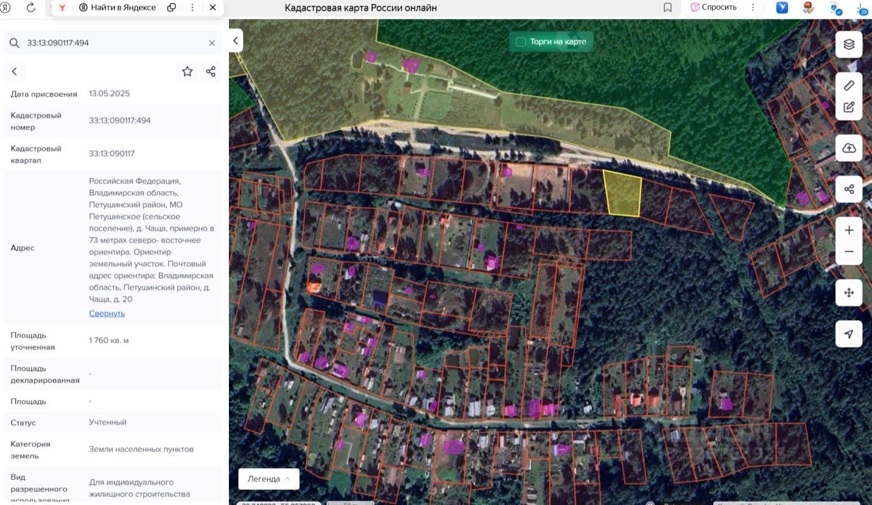Zoom out on the map
The image size is (872, 505).
click(849, 252)
